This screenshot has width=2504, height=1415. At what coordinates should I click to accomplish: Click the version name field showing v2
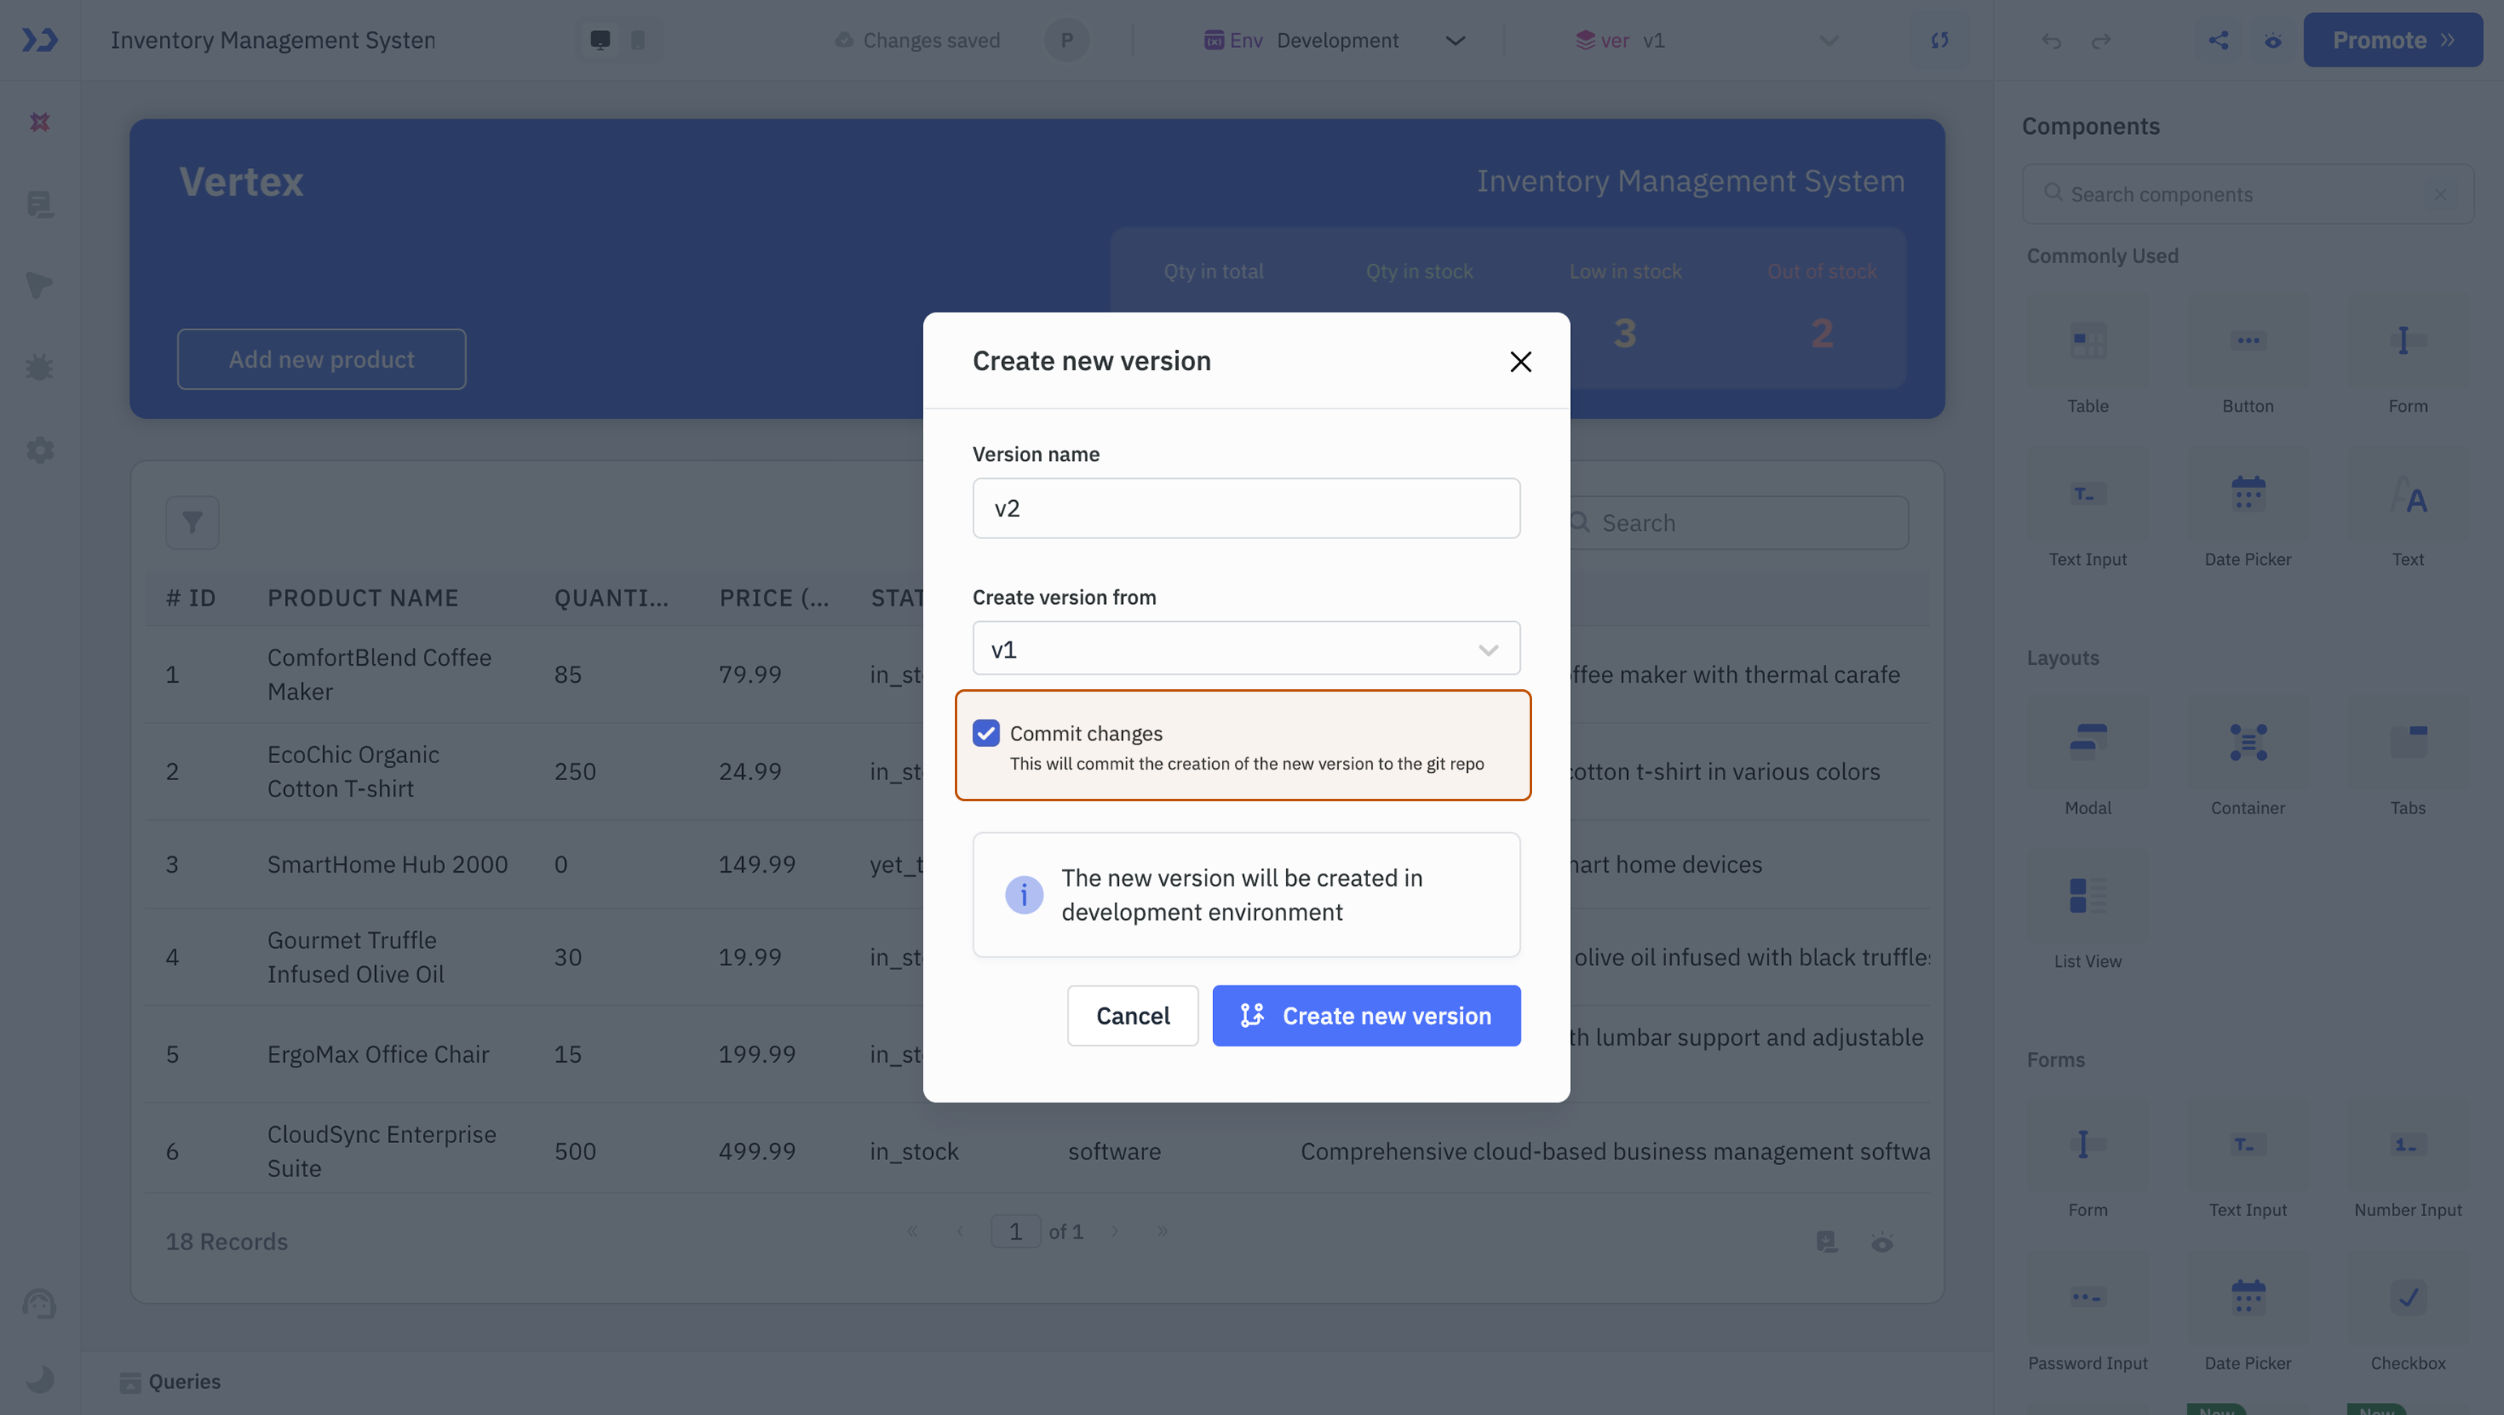click(1246, 507)
